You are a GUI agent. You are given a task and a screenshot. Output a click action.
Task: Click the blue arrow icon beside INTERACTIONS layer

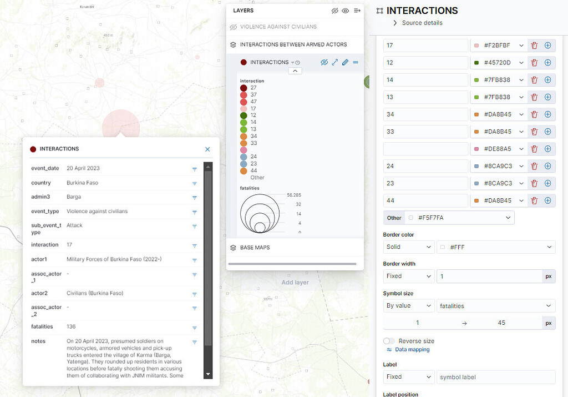[x=334, y=62]
